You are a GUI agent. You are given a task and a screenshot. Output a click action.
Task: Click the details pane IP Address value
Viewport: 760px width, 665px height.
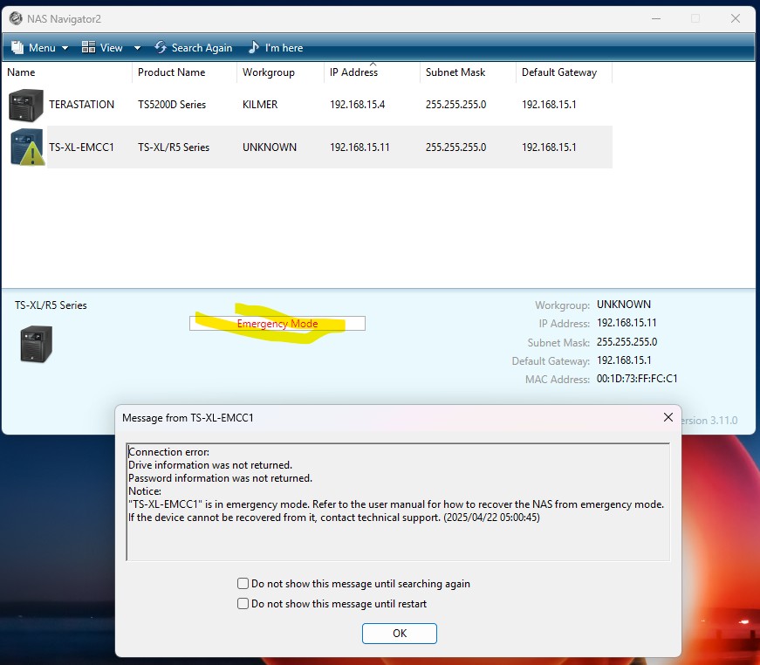pyautogui.click(x=626, y=323)
